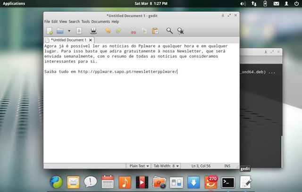Open the network connection indicator
Screen dimensions: 302x192
pyautogui.click(x=254, y=4)
